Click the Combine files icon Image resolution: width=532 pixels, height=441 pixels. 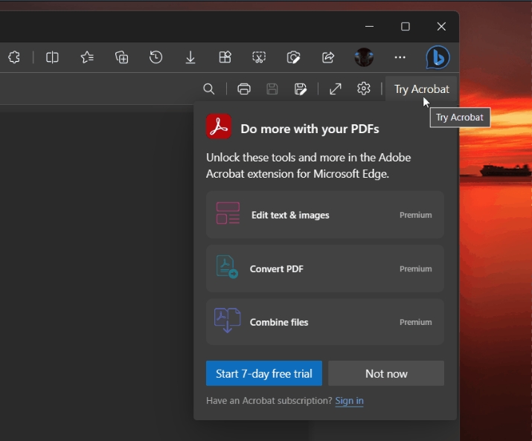click(x=228, y=321)
